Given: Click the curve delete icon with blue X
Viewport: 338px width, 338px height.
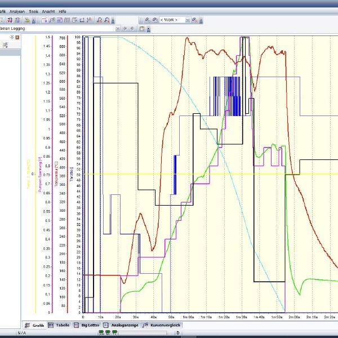Looking at the screenshot, I should click(45, 20).
